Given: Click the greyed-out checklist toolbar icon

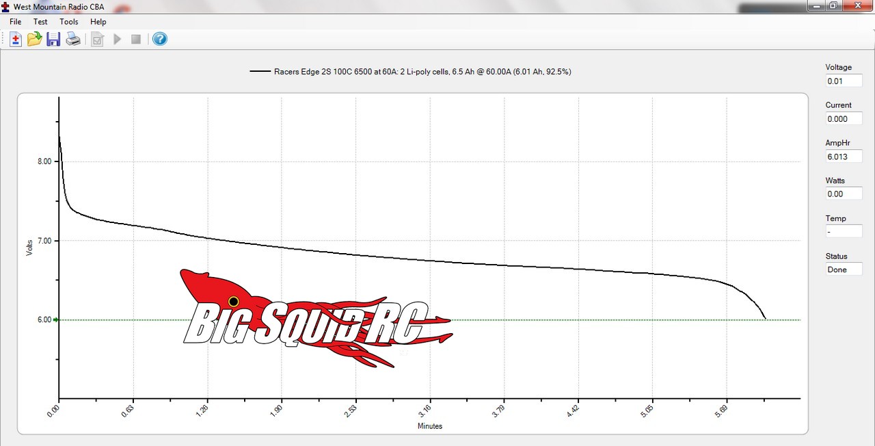Looking at the screenshot, I should tap(98, 39).
